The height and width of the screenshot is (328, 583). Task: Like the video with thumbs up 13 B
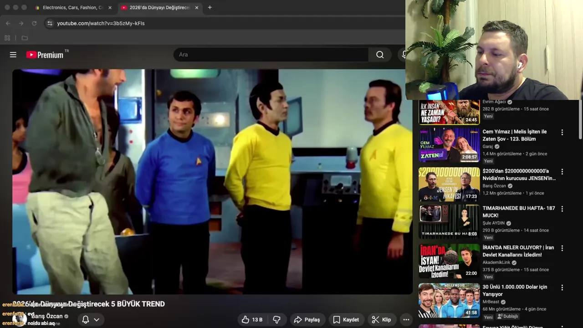coord(252,320)
